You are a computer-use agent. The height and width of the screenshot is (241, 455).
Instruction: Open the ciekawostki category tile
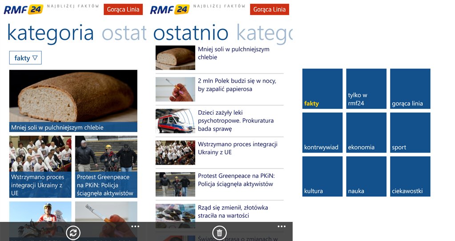[x=410, y=176]
